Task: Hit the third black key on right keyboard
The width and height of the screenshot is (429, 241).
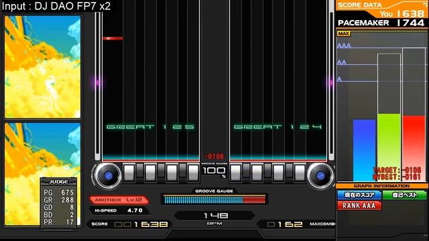Action: [x=289, y=171]
